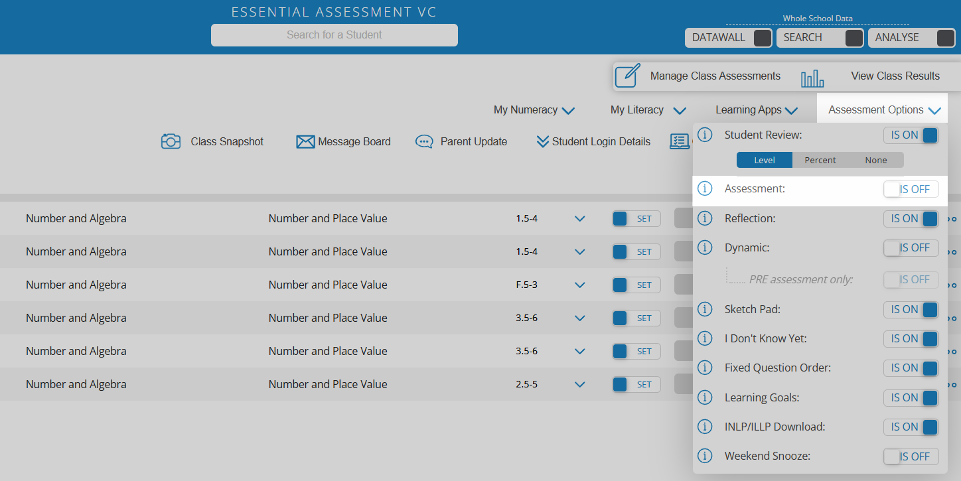
Task: Open the Student Login Details link
Action: (601, 141)
